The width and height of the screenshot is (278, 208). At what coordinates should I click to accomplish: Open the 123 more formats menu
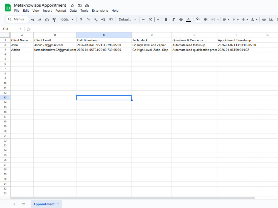click(111, 19)
